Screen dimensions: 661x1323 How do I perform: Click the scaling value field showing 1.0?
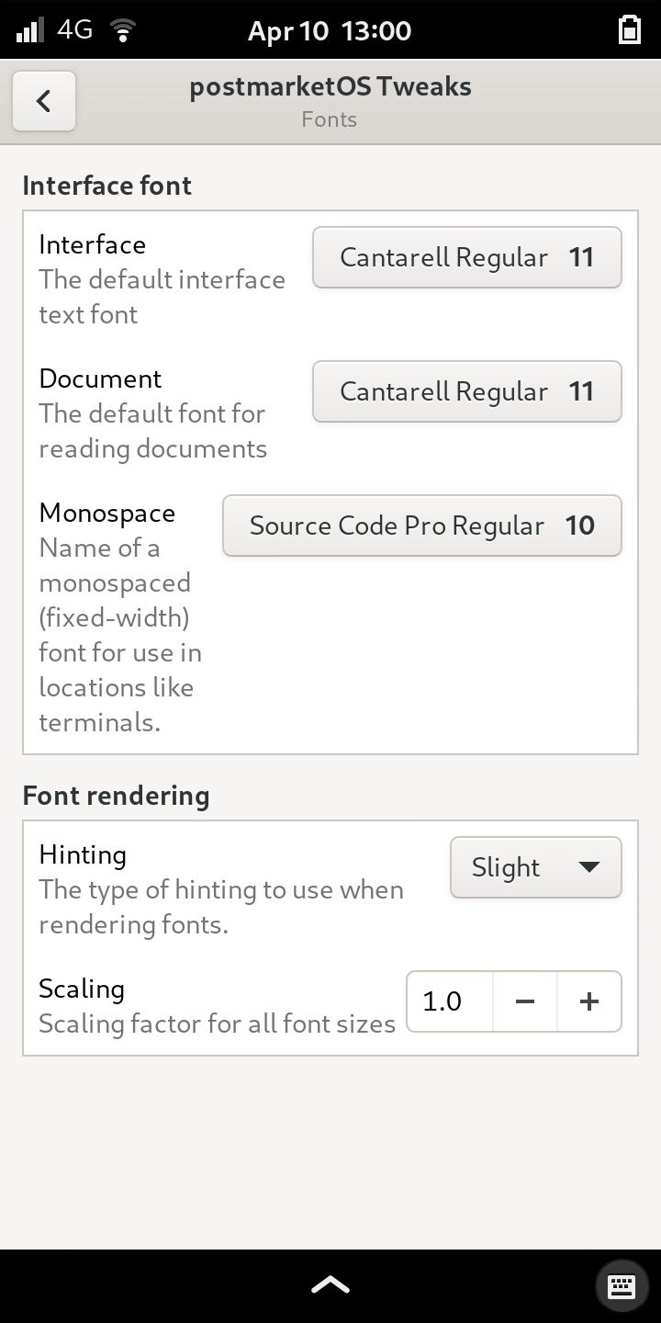[x=450, y=1001]
